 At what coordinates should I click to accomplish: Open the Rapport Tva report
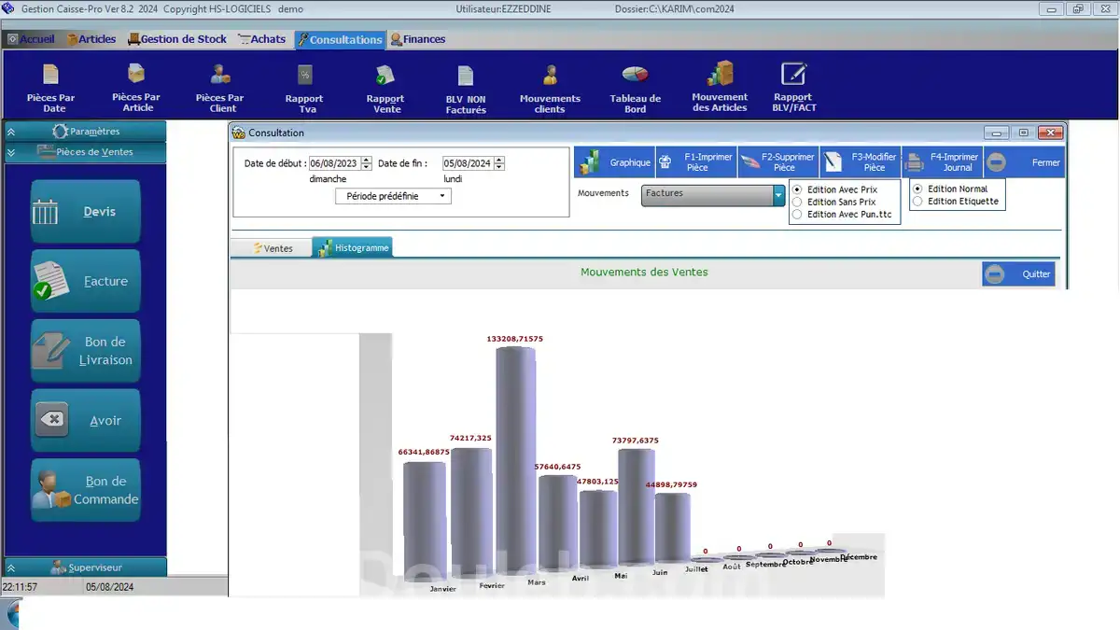coord(303,86)
